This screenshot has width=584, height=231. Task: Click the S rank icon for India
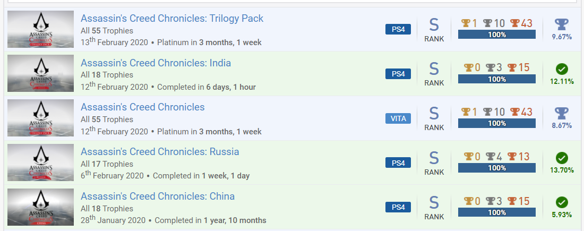(x=434, y=69)
